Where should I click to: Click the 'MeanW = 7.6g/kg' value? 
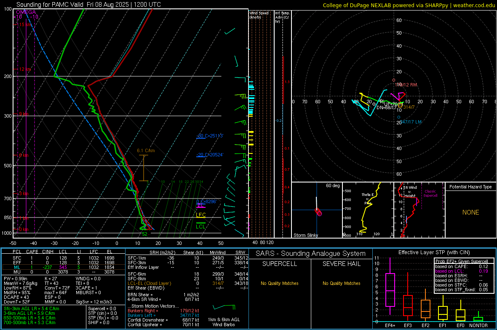click(21, 283)
